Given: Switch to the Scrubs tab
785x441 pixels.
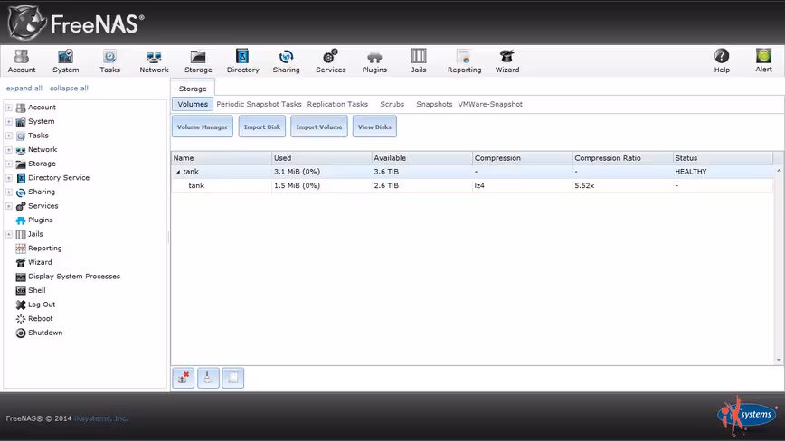Looking at the screenshot, I should 392,104.
